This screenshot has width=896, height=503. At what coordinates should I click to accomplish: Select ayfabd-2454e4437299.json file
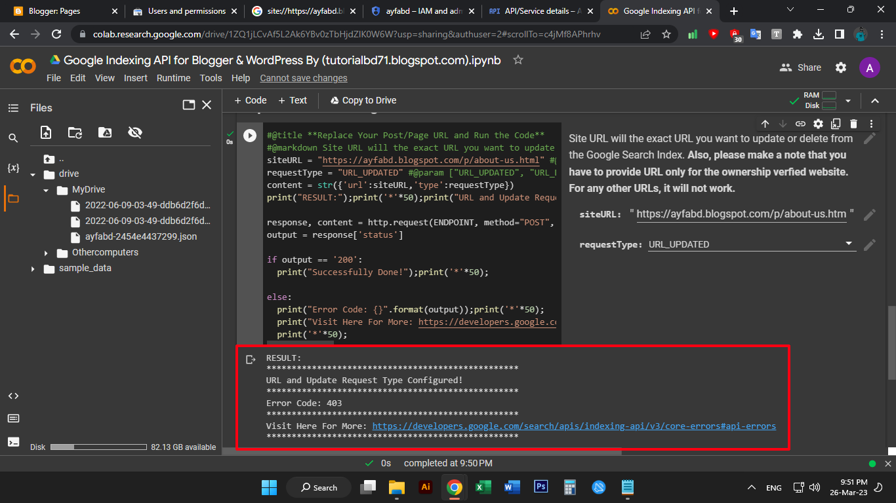click(x=141, y=236)
